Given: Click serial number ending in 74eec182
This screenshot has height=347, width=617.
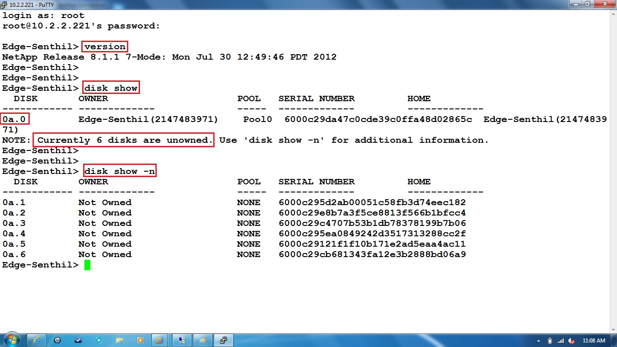Looking at the screenshot, I should pyautogui.click(x=372, y=202).
